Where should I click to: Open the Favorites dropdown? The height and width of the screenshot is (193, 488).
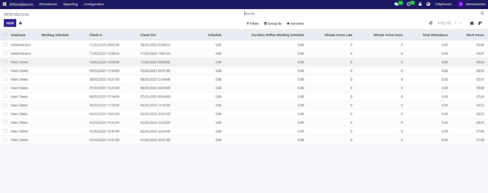(x=295, y=23)
